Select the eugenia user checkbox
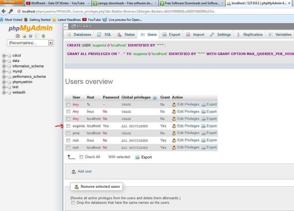The height and width of the screenshot is (211, 294). [x=68, y=126]
